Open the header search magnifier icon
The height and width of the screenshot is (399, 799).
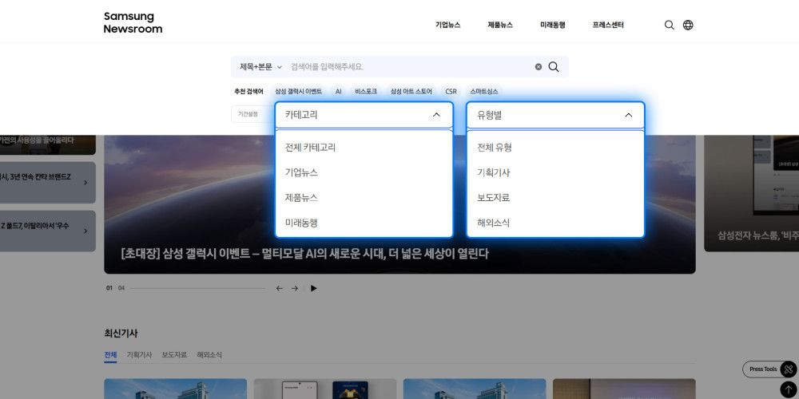(x=670, y=25)
